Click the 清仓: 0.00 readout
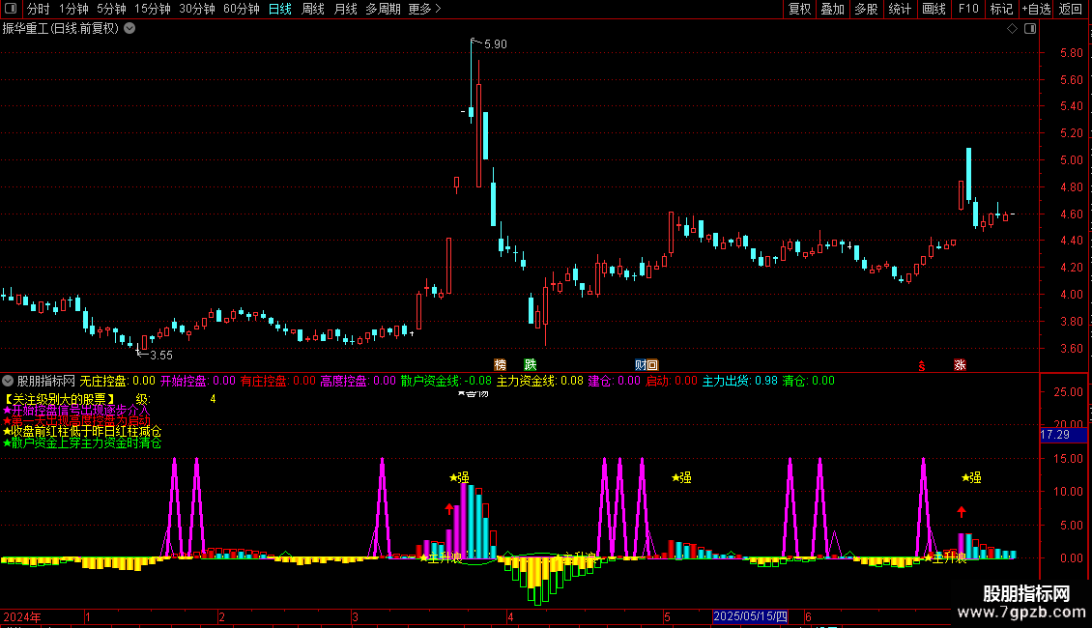 808,381
